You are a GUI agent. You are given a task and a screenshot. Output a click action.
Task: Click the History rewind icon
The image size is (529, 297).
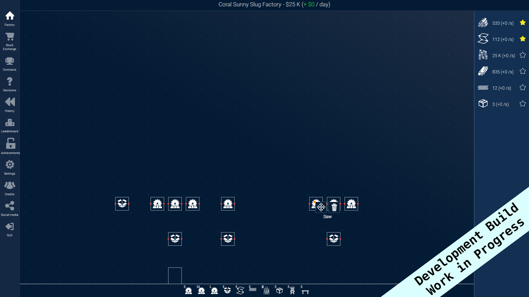10,105
